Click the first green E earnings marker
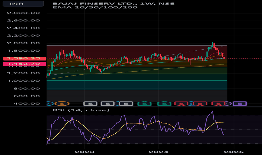Screen dimensions: 262x155 pos(144,104)
